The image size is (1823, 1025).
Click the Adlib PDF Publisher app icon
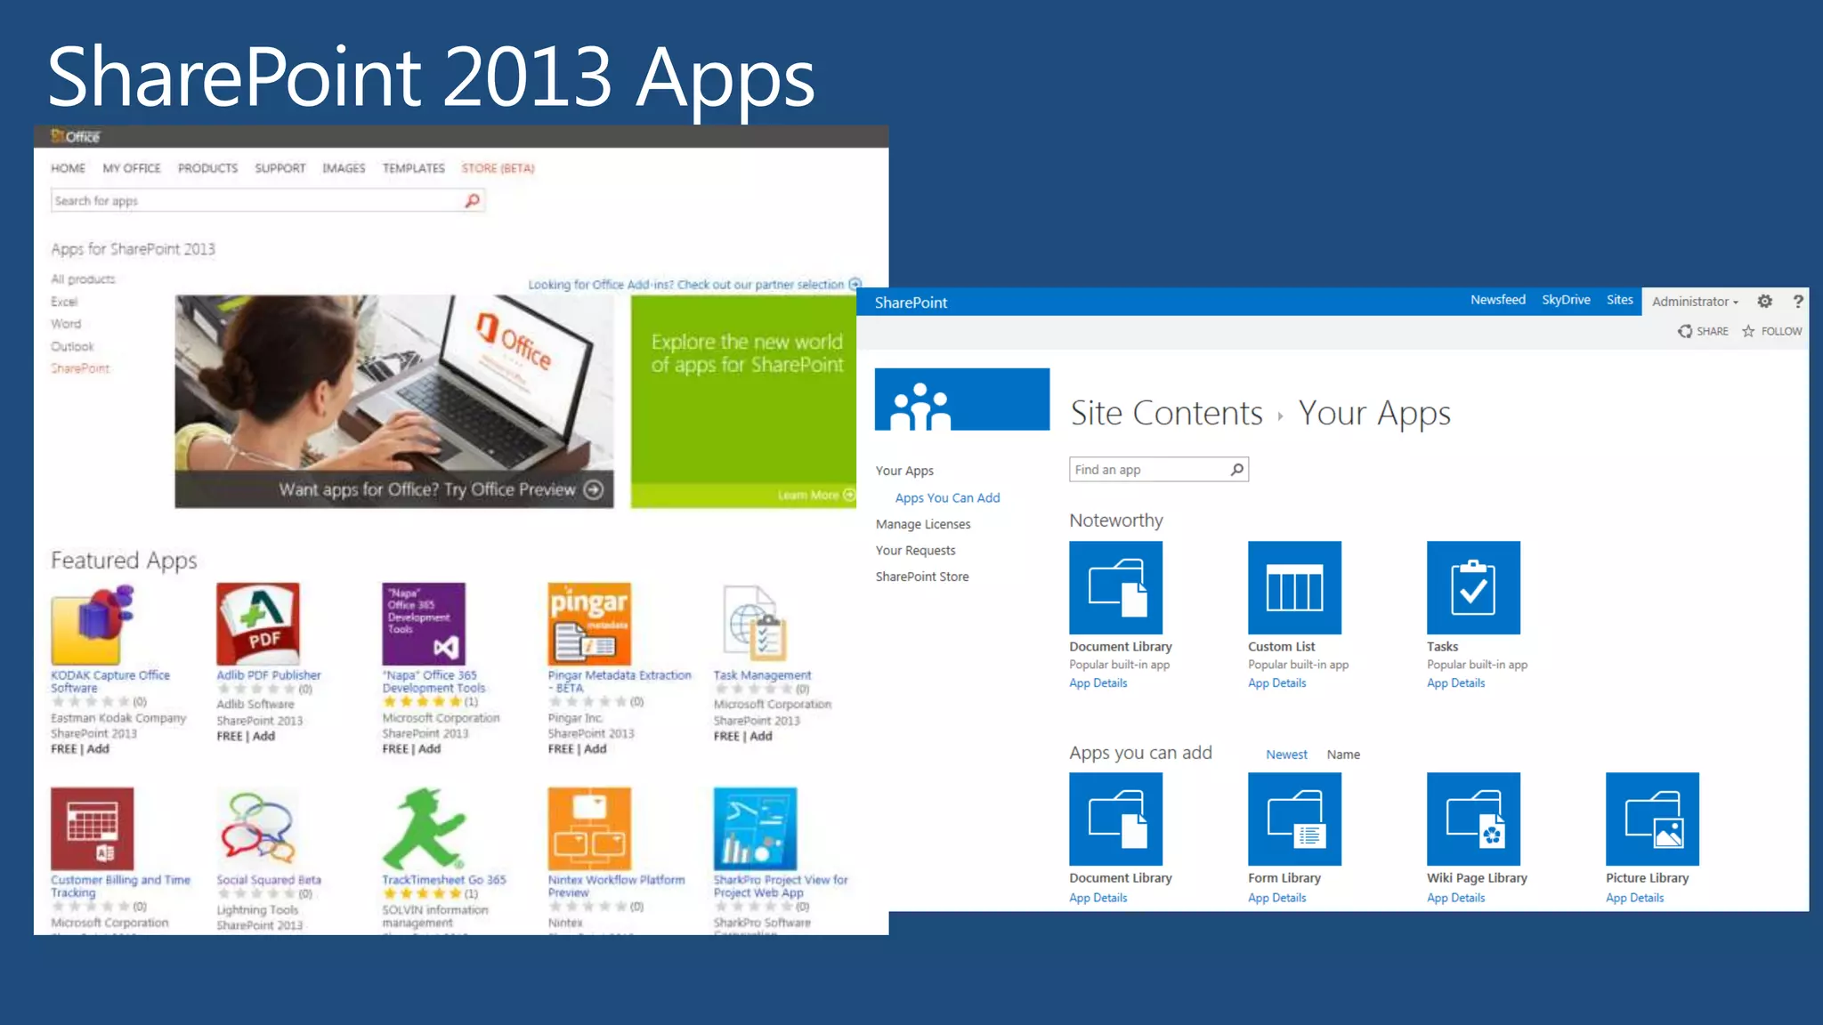258,623
